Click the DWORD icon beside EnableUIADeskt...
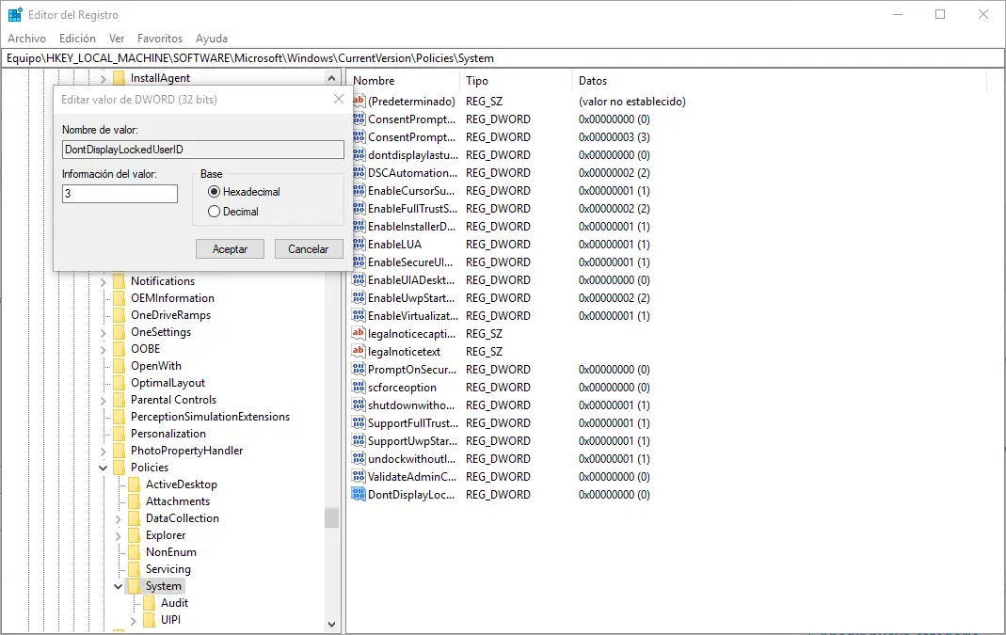The image size is (1006, 635). [359, 279]
